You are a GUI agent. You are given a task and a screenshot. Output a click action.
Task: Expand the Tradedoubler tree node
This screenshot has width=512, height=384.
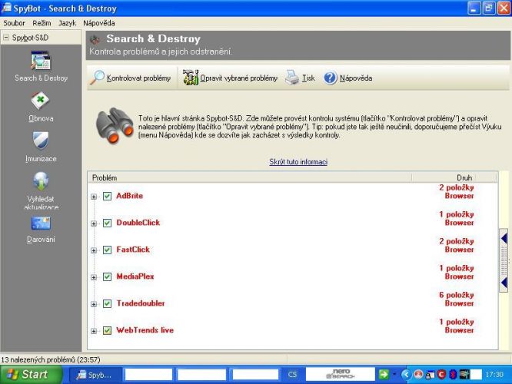(x=94, y=304)
